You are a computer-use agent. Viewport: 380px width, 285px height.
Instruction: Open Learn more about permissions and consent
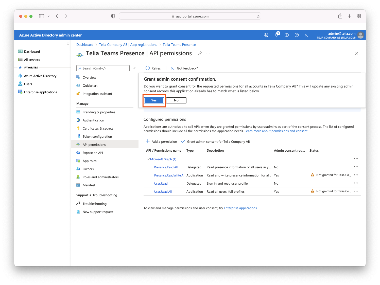point(276,131)
